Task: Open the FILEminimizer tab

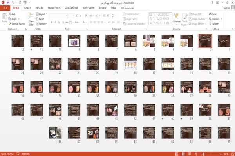Action: click(x=127, y=8)
